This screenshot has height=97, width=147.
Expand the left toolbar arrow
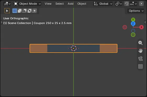click(1, 22)
